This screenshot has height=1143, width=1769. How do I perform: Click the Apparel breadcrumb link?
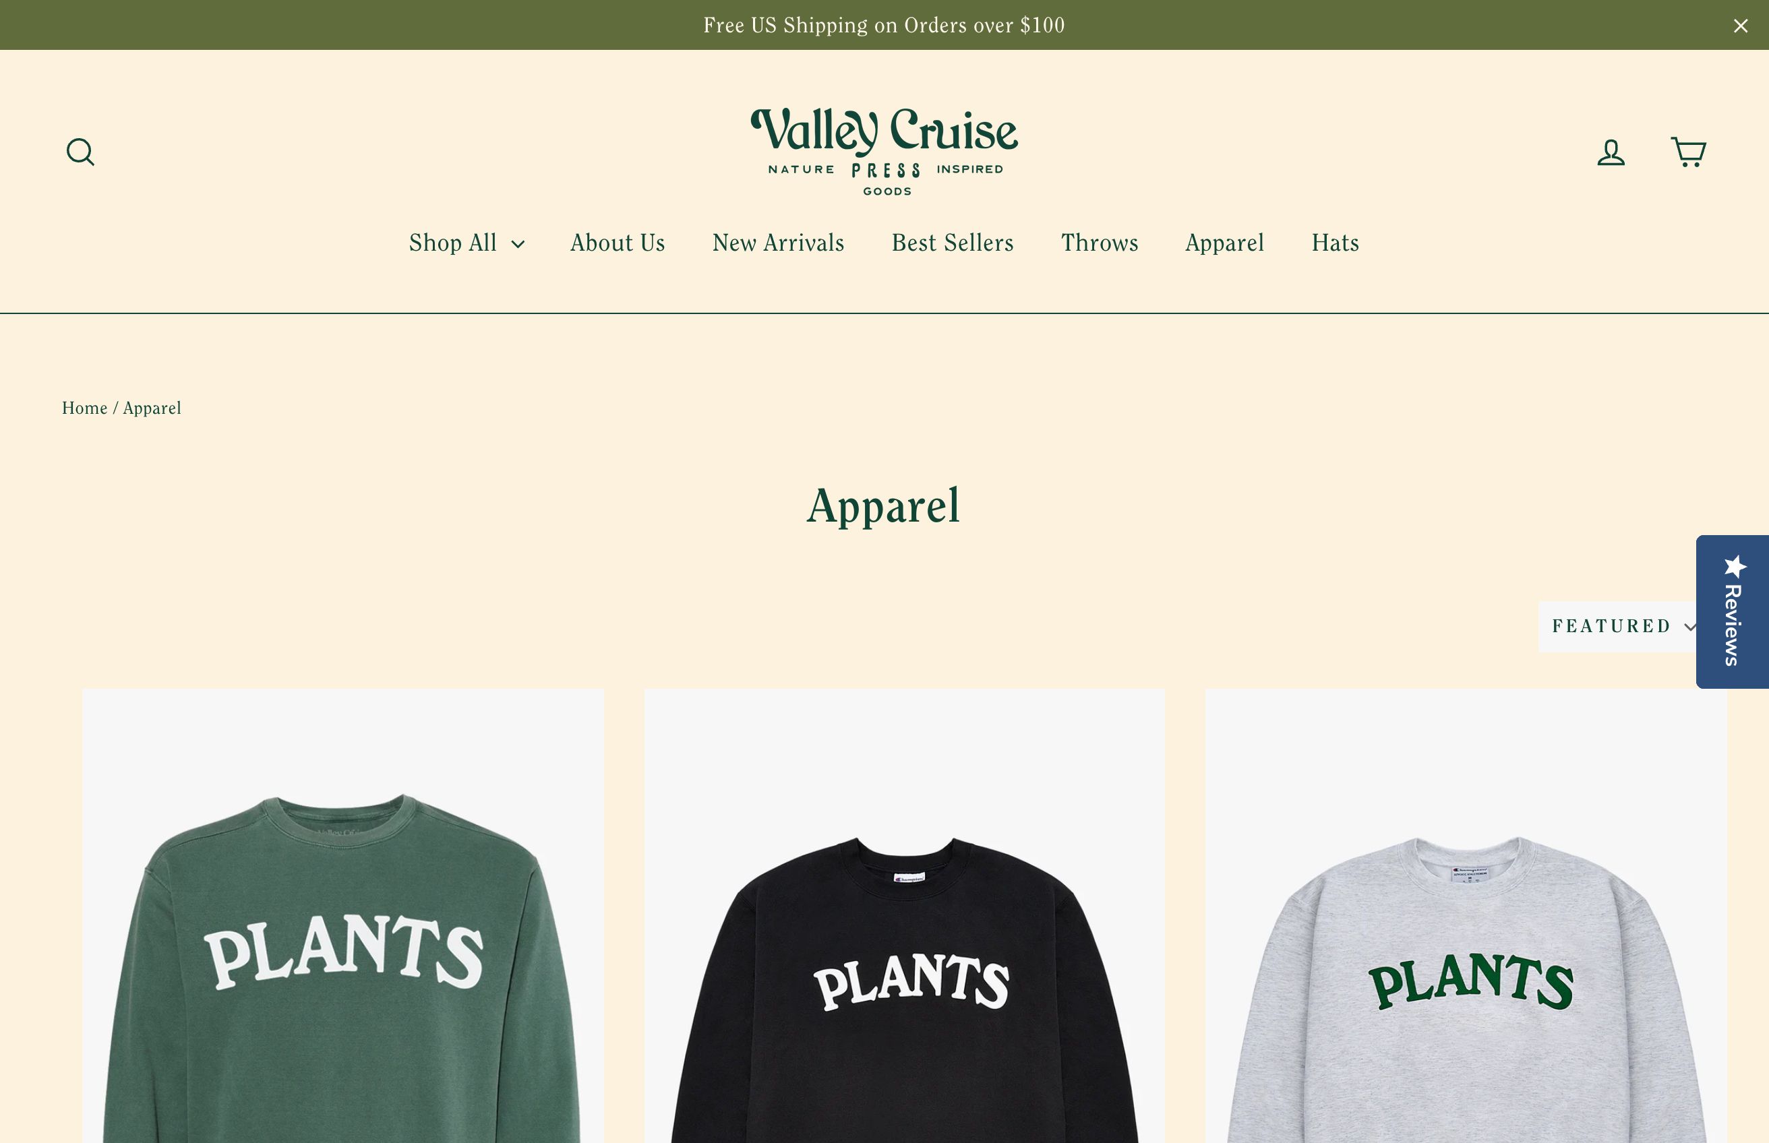152,408
